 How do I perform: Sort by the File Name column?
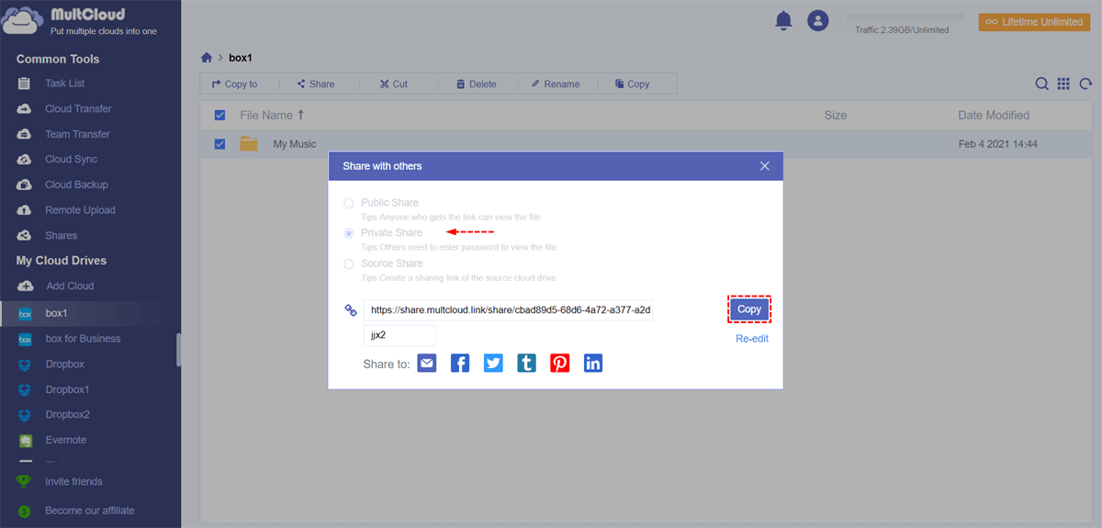tap(272, 115)
